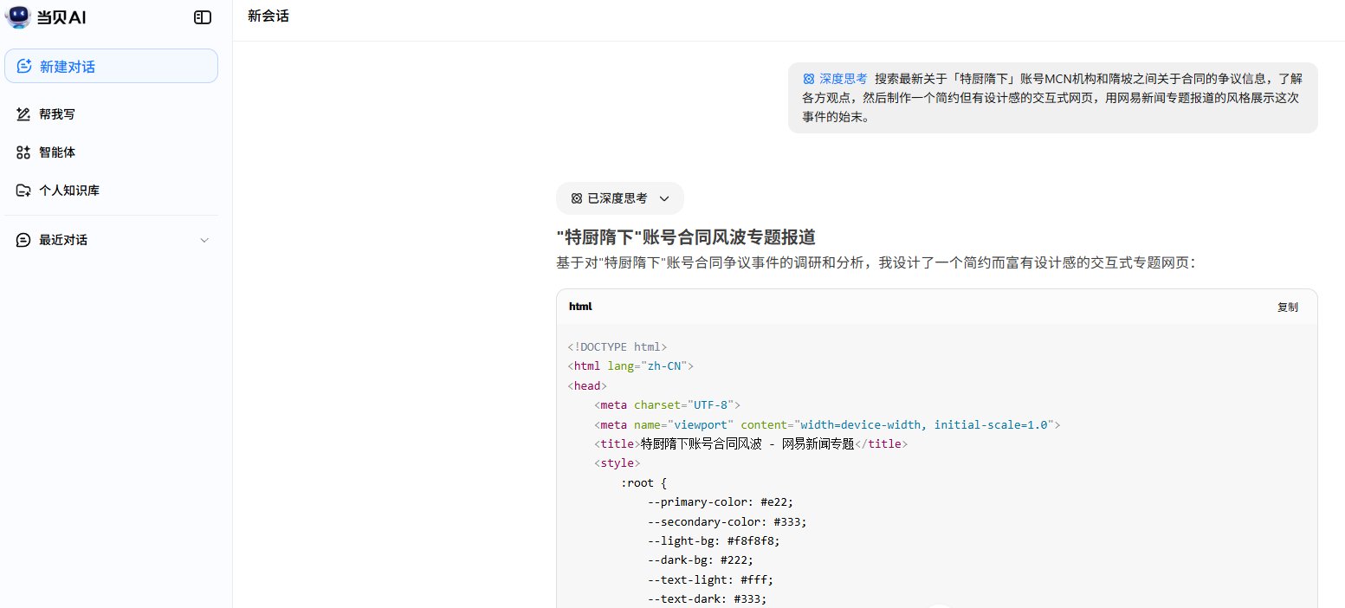This screenshot has height=608, width=1345.
Task: Expand the 最近对话 chevron
Action: click(204, 240)
